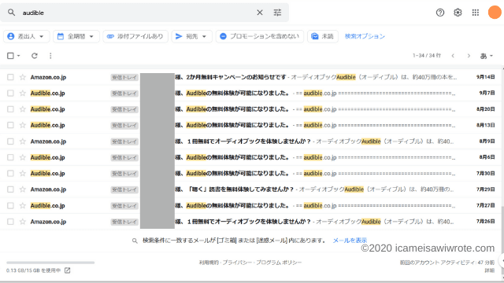
Task: Expand the 宛先 recipient filter
Action: (x=191, y=36)
